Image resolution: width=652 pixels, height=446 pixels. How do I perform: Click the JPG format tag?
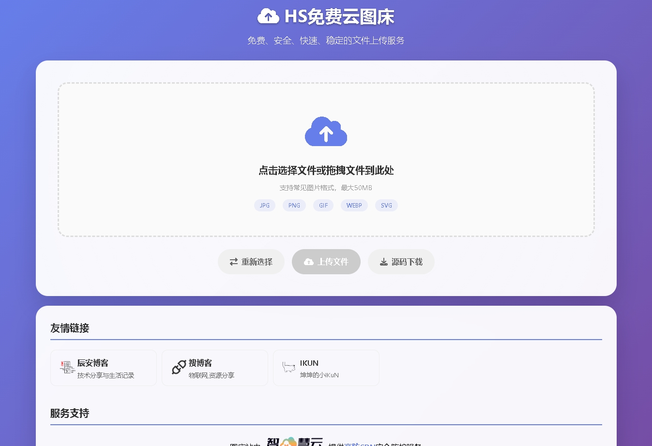(265, 206)
